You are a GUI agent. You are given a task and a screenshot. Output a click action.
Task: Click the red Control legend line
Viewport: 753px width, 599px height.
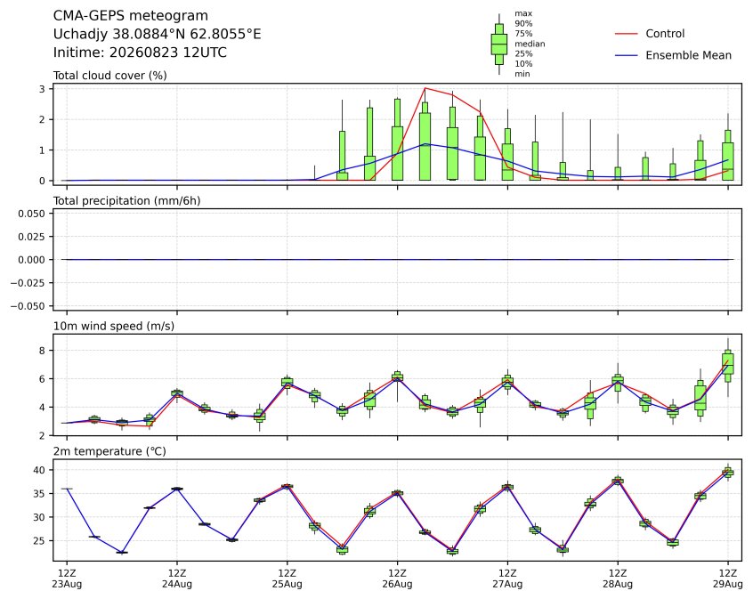(627, 34)
